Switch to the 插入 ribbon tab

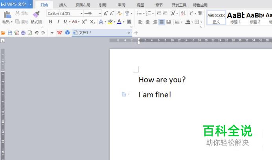(x=63, y=5)
